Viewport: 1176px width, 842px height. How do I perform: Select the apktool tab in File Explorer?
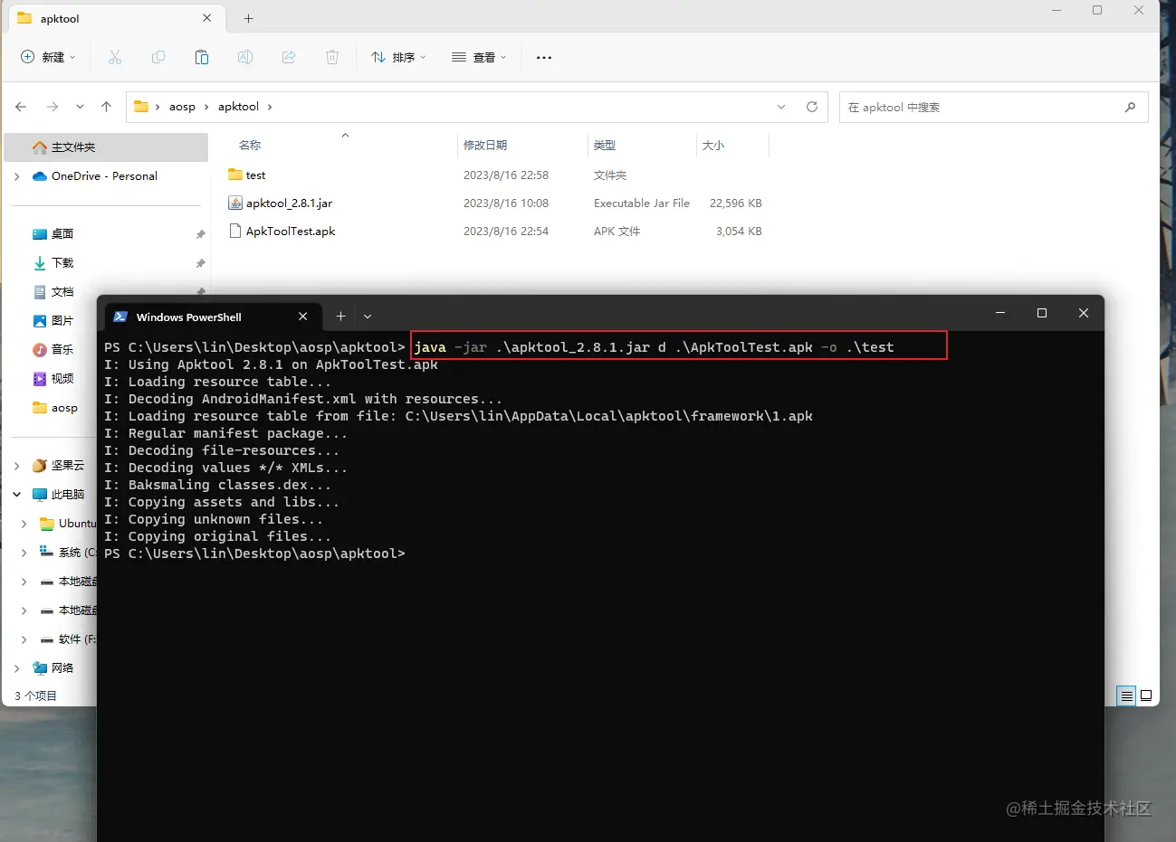(x=62, y=18)
